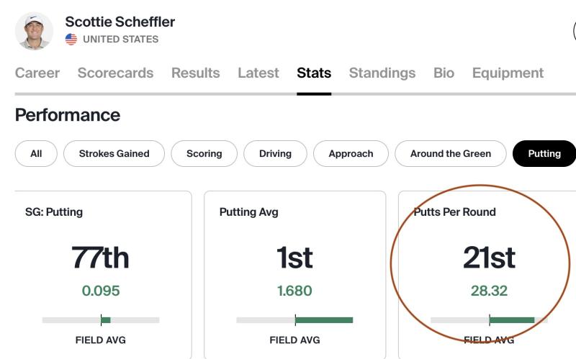Choose the Scoring filter pill
Screen dimensions: 576x359
tap(204, 153)
